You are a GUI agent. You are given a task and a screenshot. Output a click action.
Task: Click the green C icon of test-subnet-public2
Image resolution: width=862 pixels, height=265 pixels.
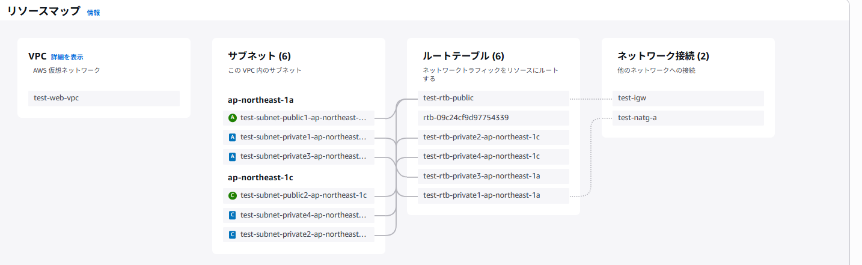coord(233,195)
